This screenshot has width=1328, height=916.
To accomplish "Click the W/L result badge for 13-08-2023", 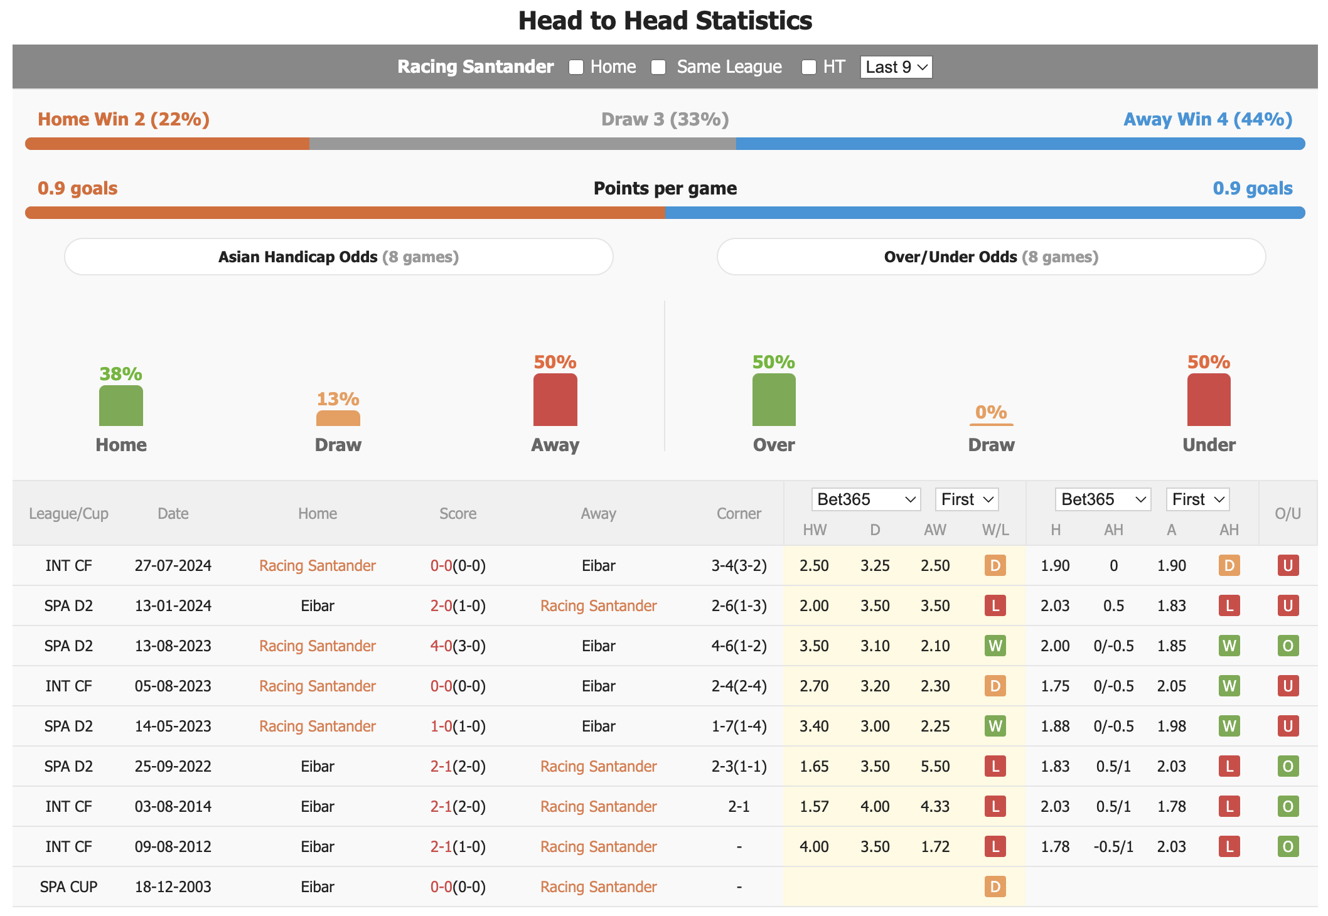I will 995,646.
